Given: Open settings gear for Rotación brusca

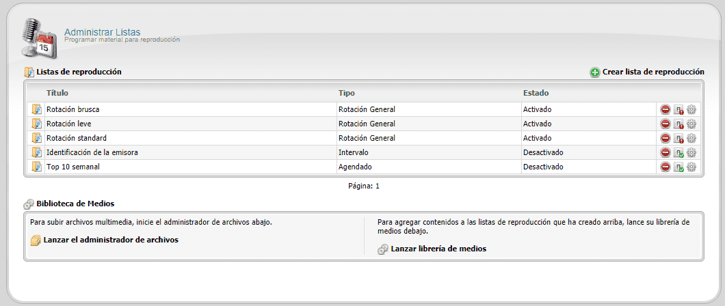Looking at the screenshot, I should pyautogui.click(x=691, y=110).
